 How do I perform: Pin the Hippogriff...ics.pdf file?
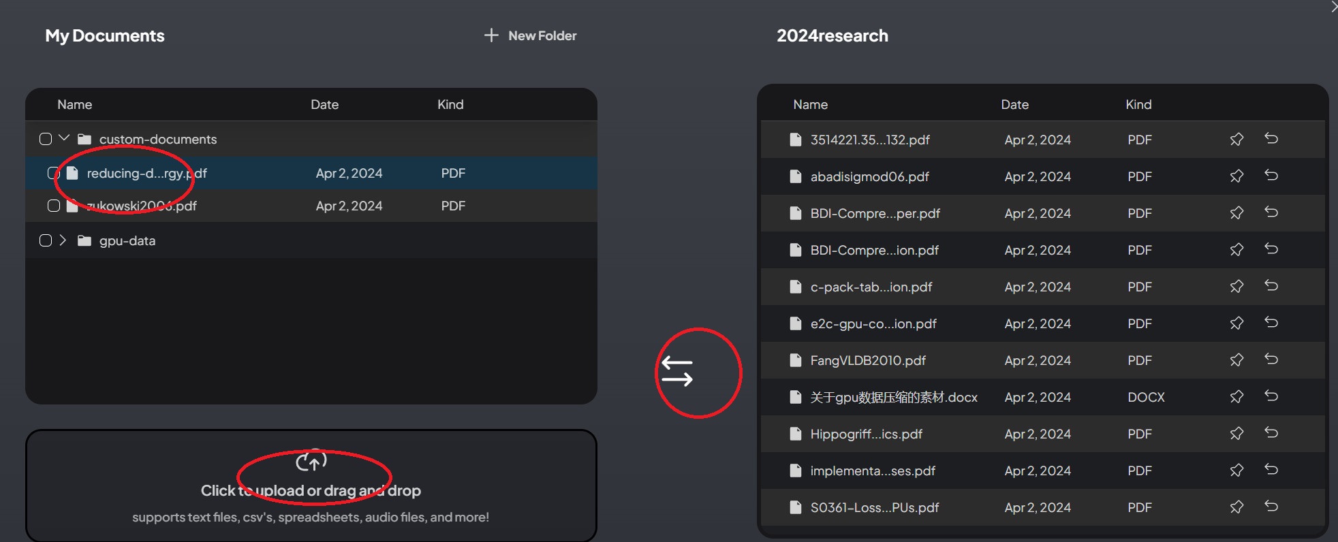click(x=1236, y=434)
